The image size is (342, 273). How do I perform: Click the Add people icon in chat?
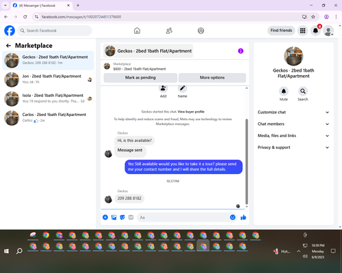coord(163,88)
